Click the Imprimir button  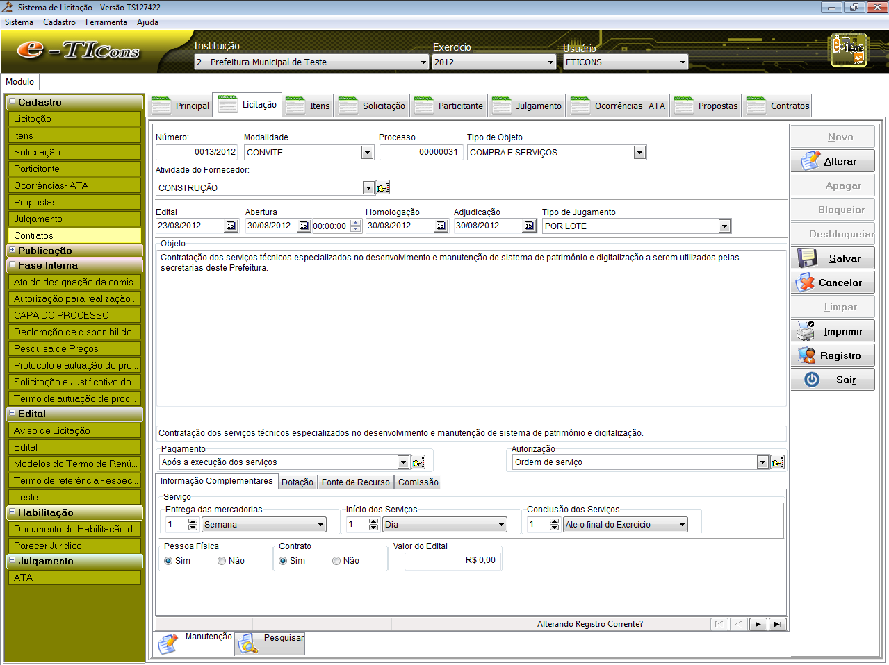click(x=833, y=332)
